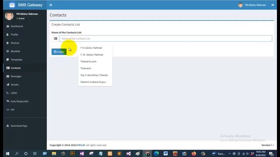
Task: Open XAMPP from the taskbar
Action: [110, 154]
